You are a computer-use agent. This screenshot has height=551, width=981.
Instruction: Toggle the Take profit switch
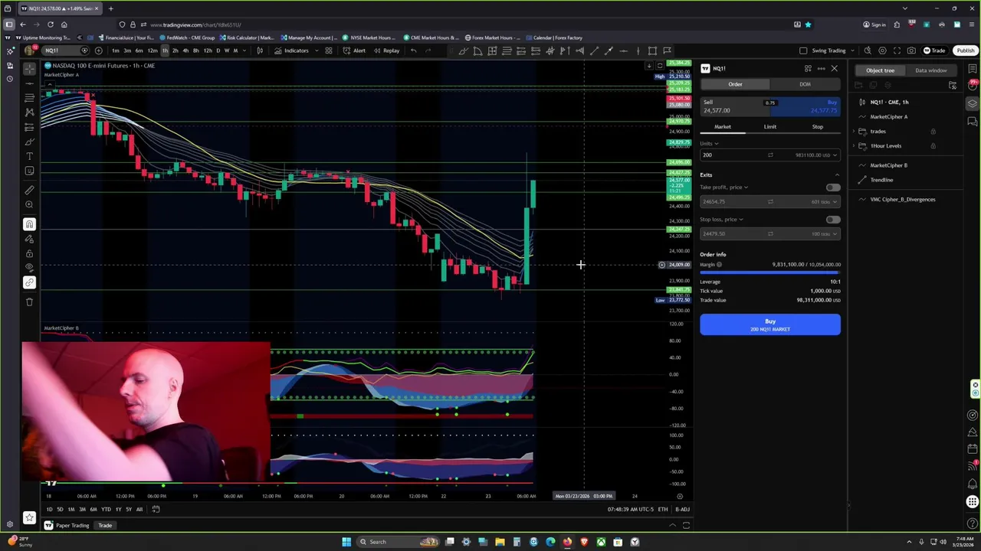point(832,187)
